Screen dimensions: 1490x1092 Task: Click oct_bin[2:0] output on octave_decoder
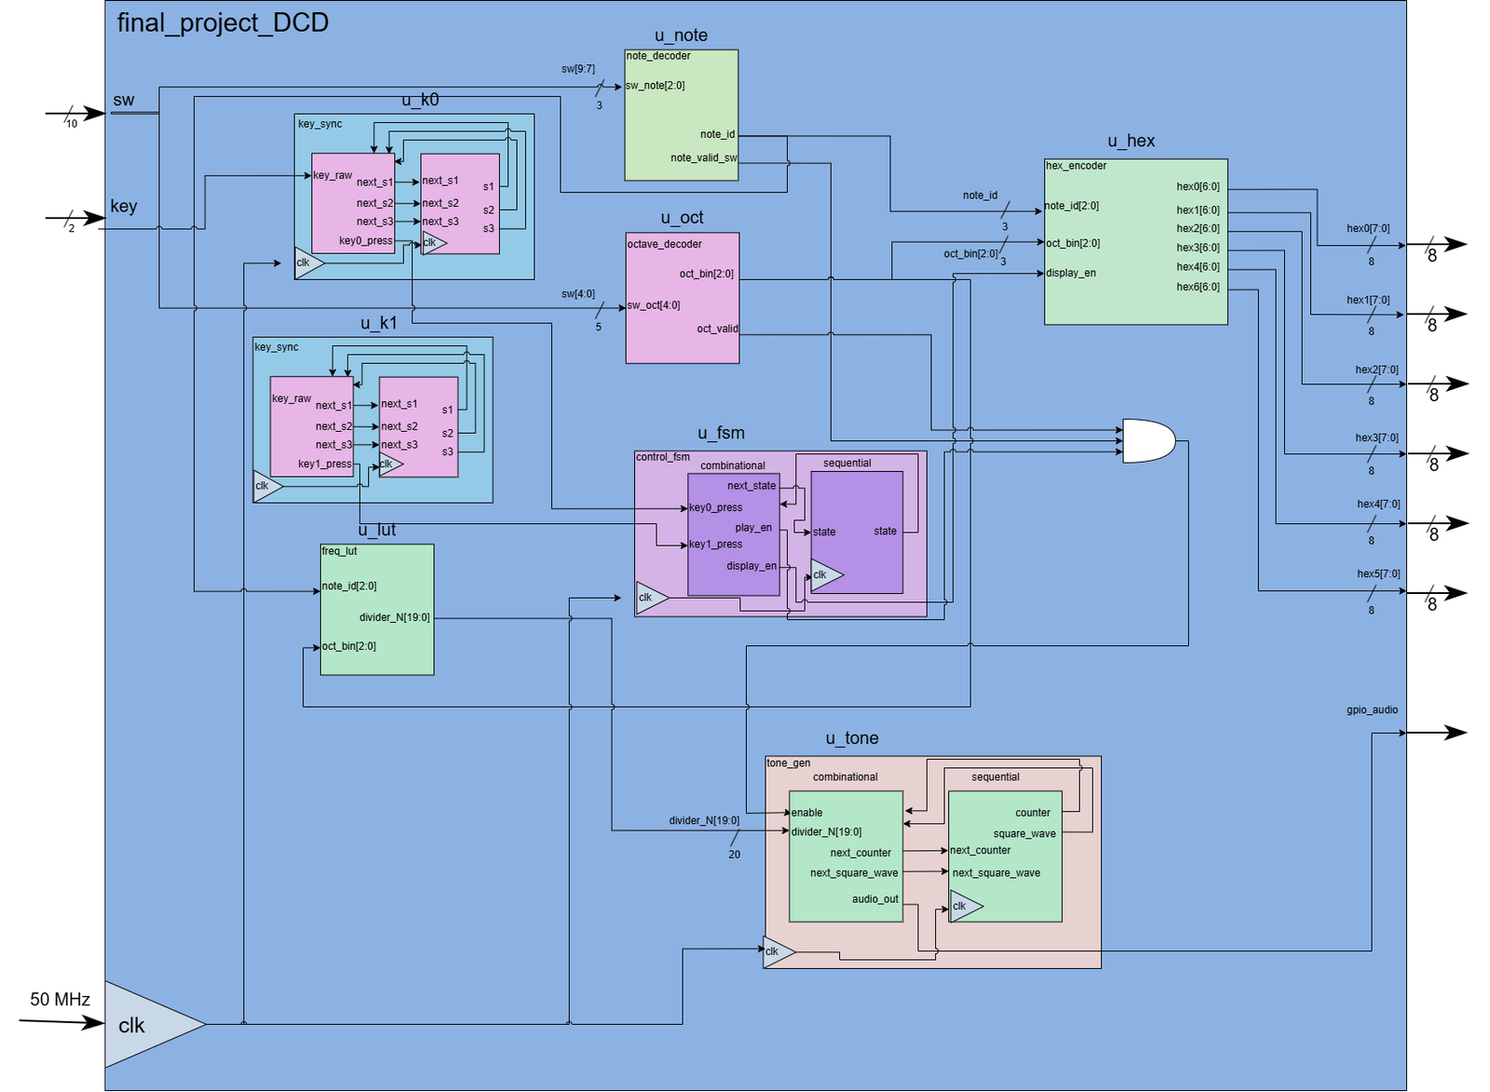coord(707,274)
